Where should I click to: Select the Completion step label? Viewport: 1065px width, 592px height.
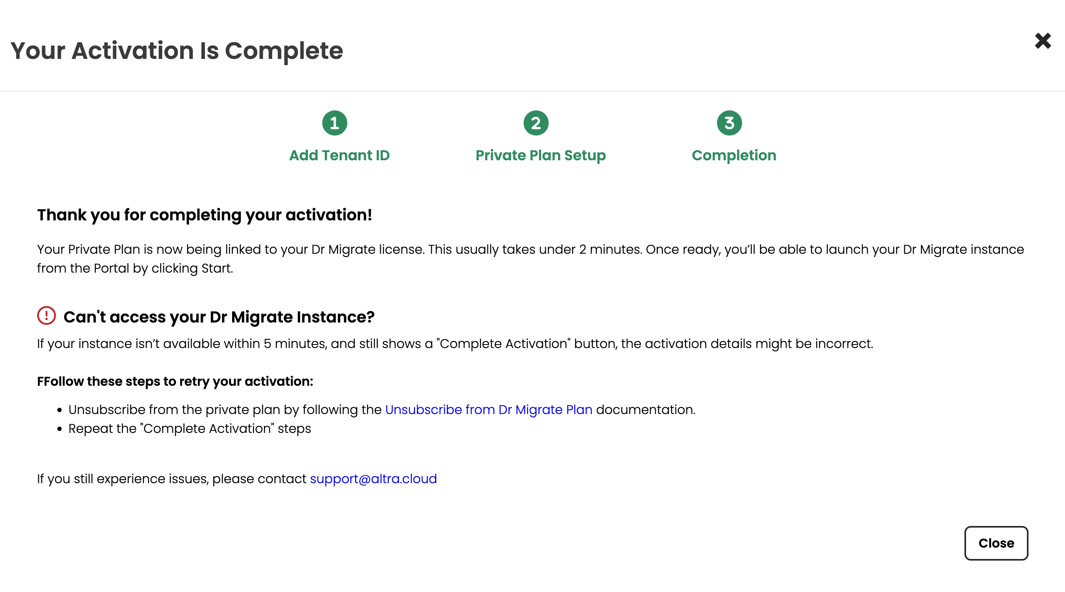coord(734,155)
